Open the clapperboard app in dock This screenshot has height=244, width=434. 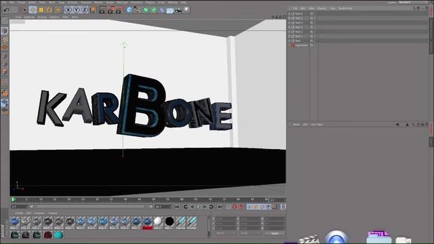pyautogui.click(x=309, y=239)
